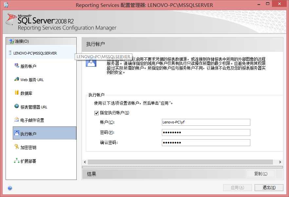Image resolution: width=289 pixels, height=197 pixels.
Task: Click the SQL Server logo icon
Action: tap(10, 19)
